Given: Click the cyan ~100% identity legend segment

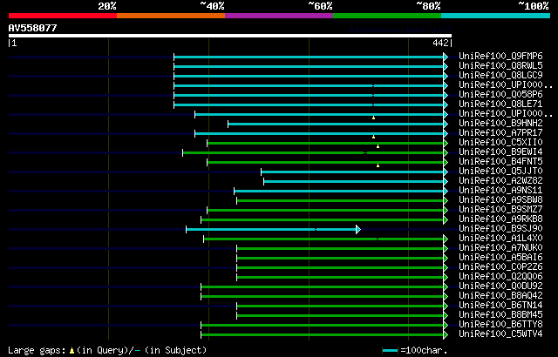Looking at the screenshot, I should pyautogui.click(x=496, y=16).
